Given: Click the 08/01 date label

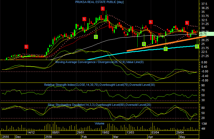Looking at the screenshot, I should (x=56, y=133).
